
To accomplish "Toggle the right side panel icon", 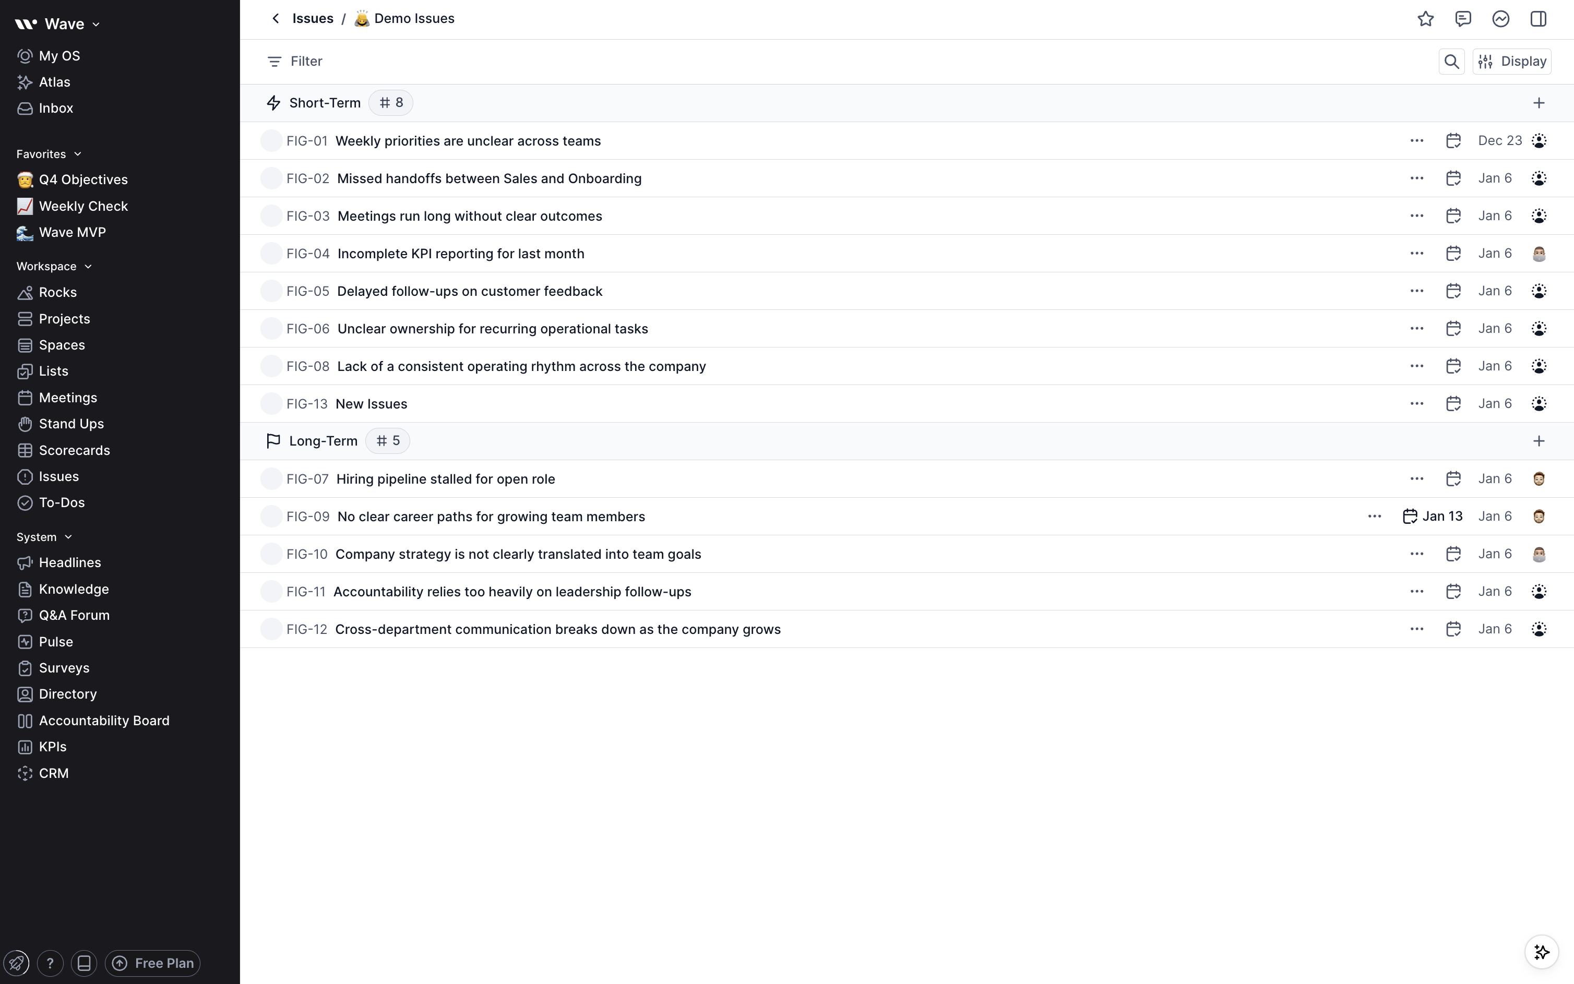I will [x=1538, y=19].
